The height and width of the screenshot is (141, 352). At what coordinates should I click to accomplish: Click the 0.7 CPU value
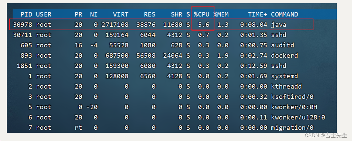[204, 35]
